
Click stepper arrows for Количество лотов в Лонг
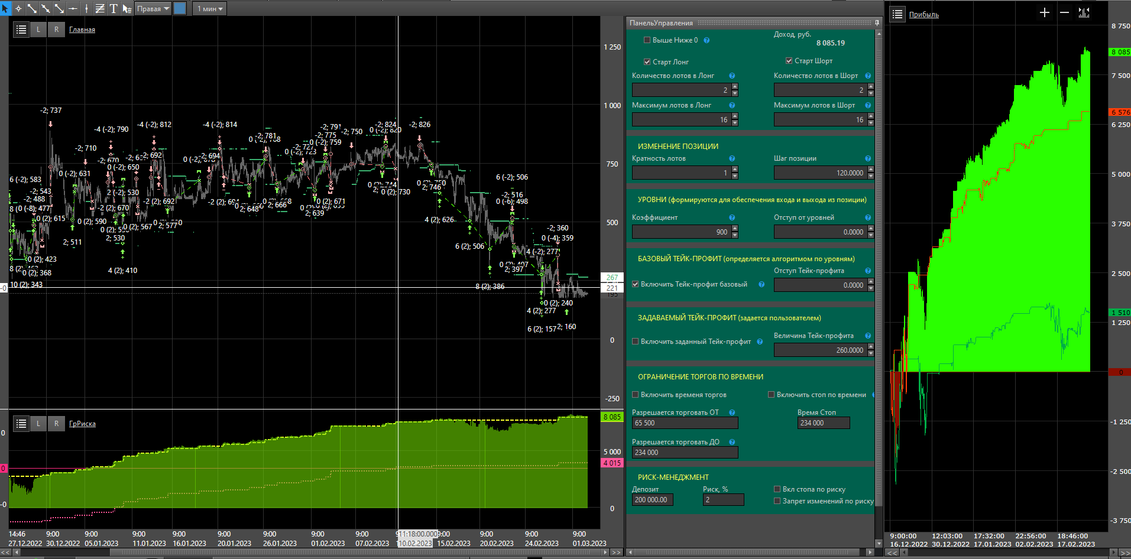[x=735, y=90]
